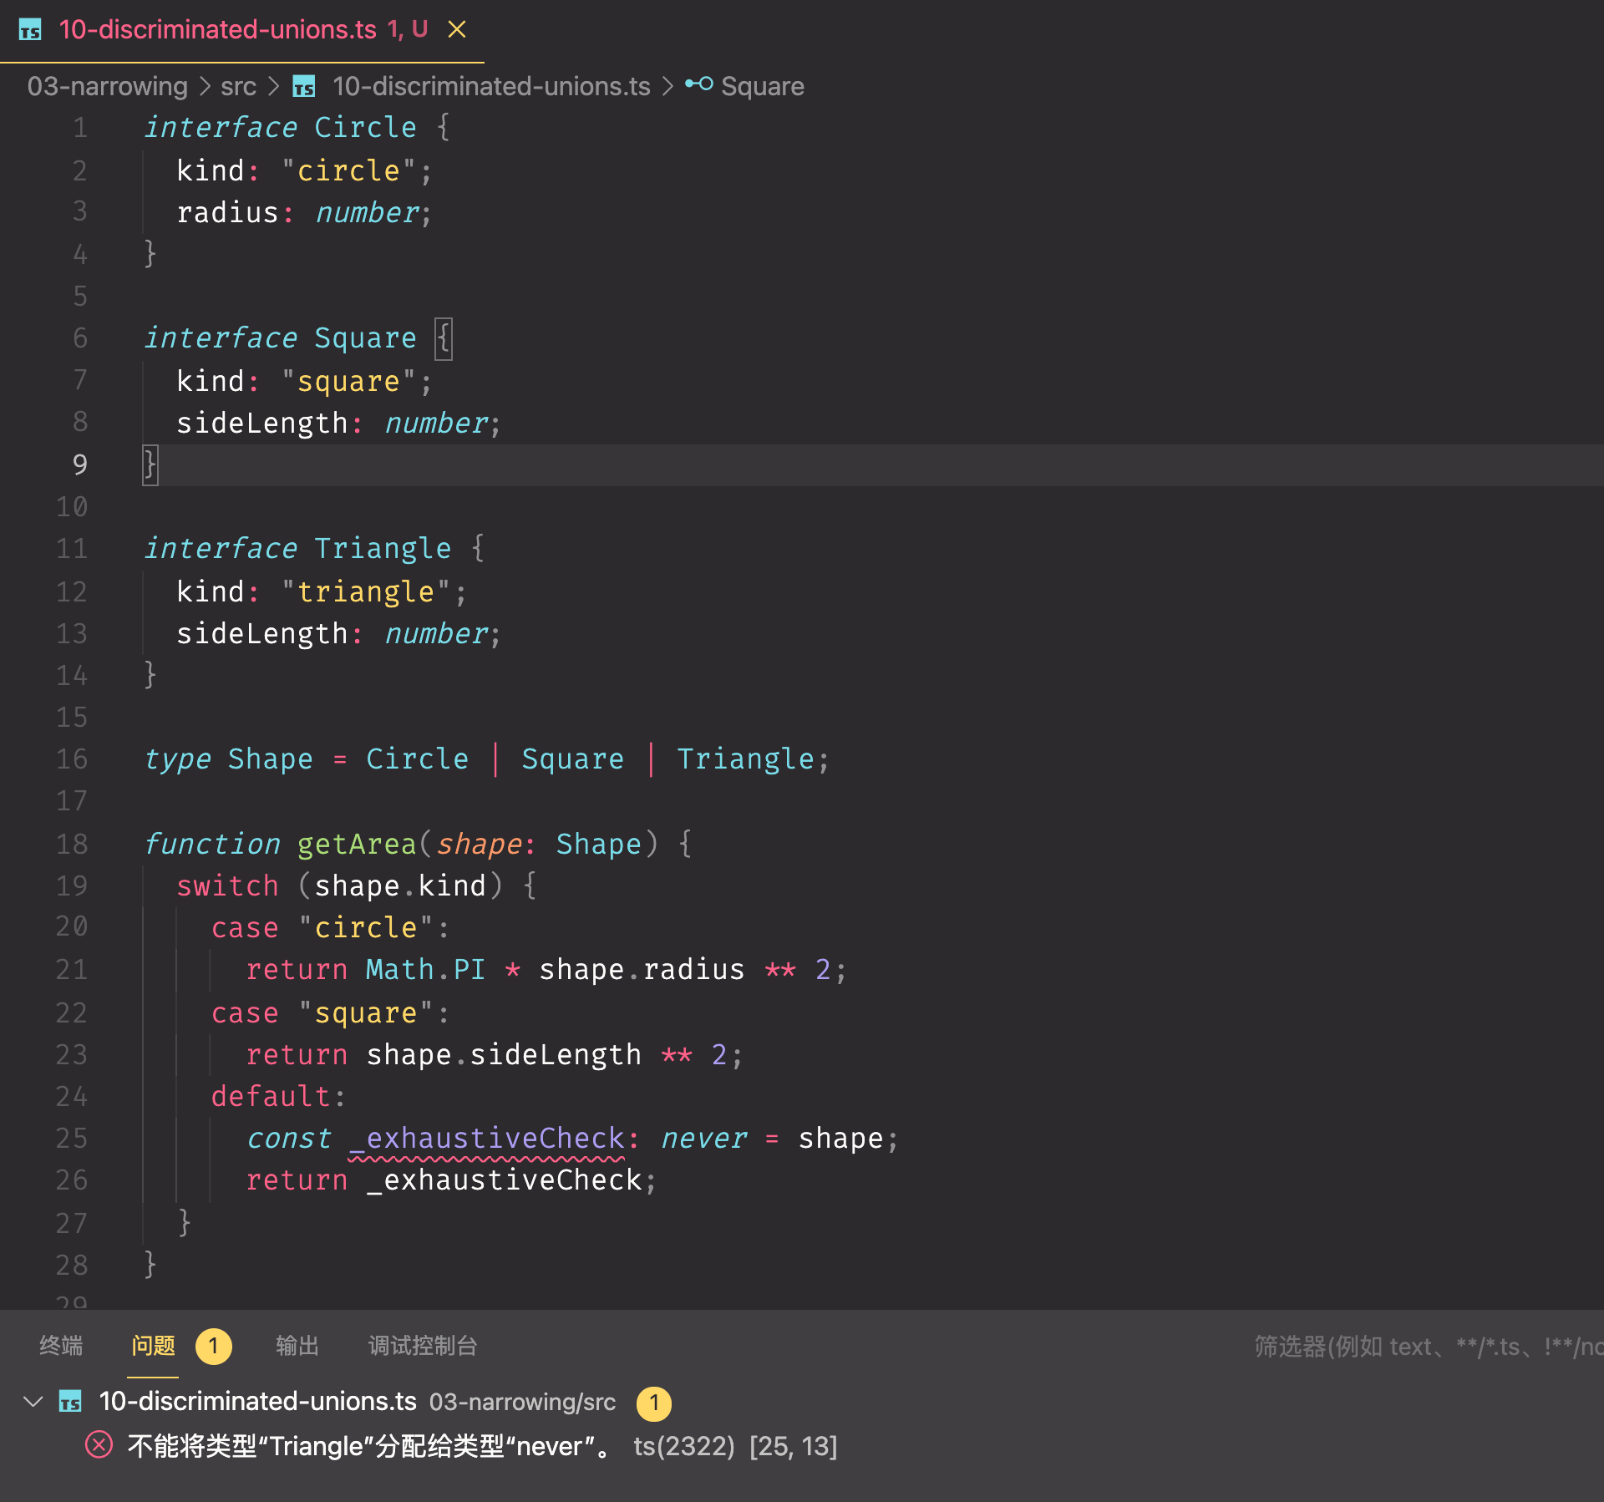
Task: Click the interface symbol icon before Square breadcrumb
Action: pyautogui.click(x=698, y=84)
